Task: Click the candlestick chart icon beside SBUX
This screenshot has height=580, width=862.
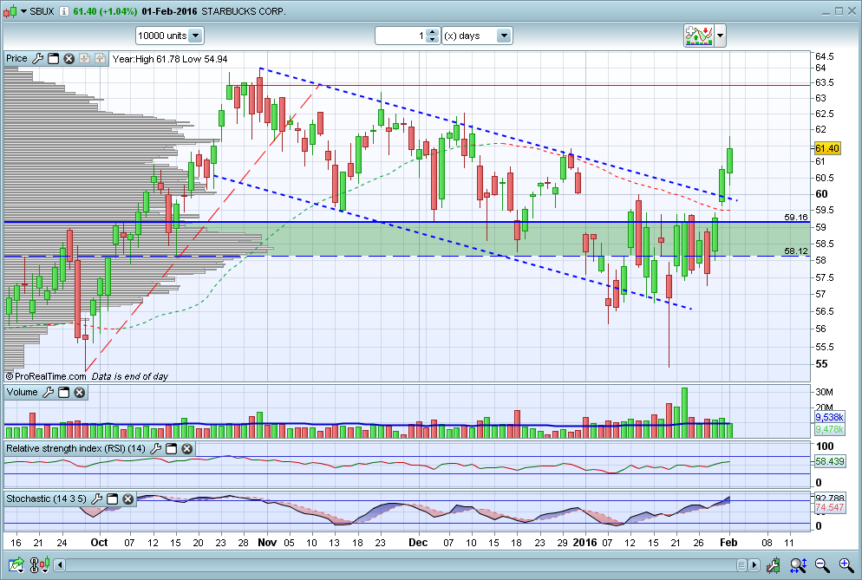Action: click(x=10, y=11)
